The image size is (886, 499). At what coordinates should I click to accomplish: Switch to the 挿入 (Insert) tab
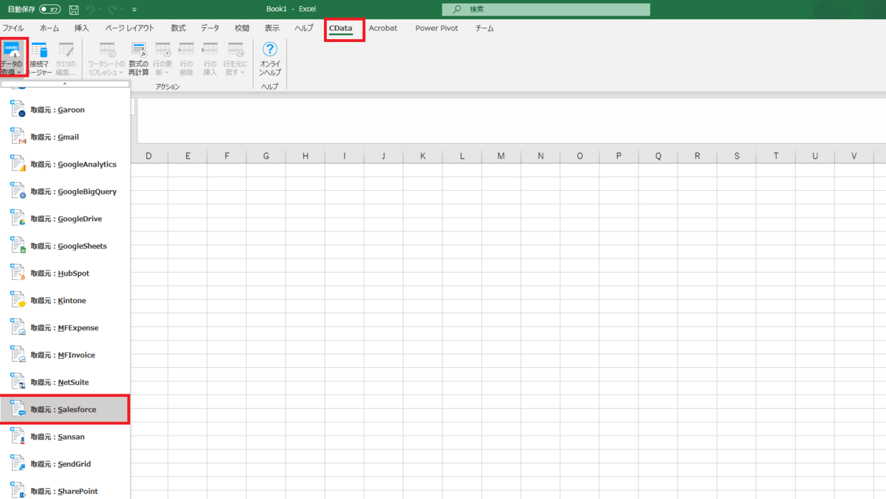82,28
